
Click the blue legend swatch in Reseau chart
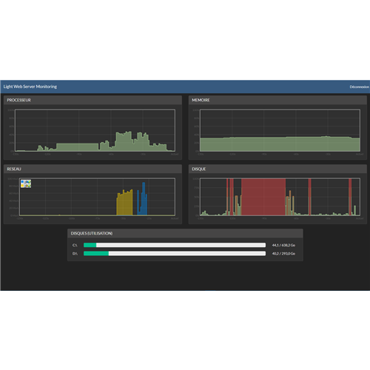[x=22, y=182]
